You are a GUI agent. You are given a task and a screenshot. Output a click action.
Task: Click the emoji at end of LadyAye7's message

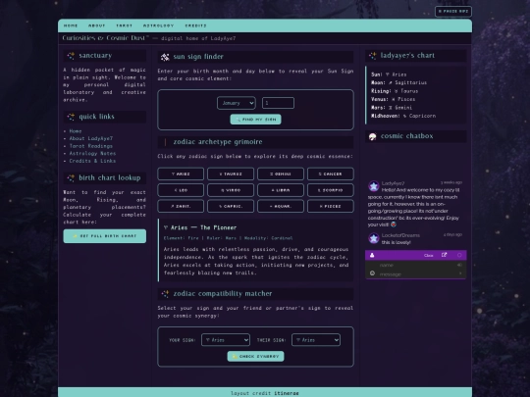pos(394,224)
